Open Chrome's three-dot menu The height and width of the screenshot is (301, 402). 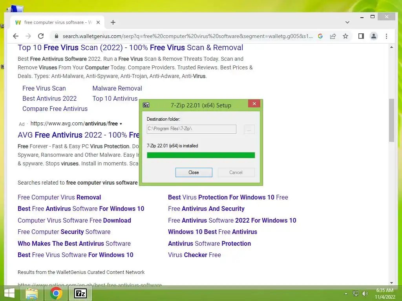tap(386, 36)
